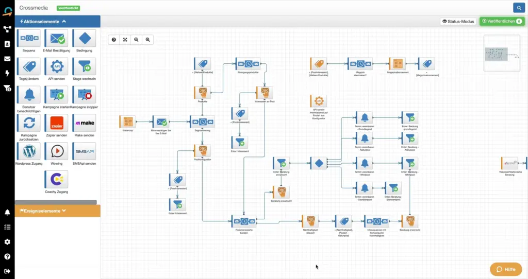This screenshot has width=528, height=279.
Task: Toggle the Status-Modus view
Action: (x=458, y=21)
